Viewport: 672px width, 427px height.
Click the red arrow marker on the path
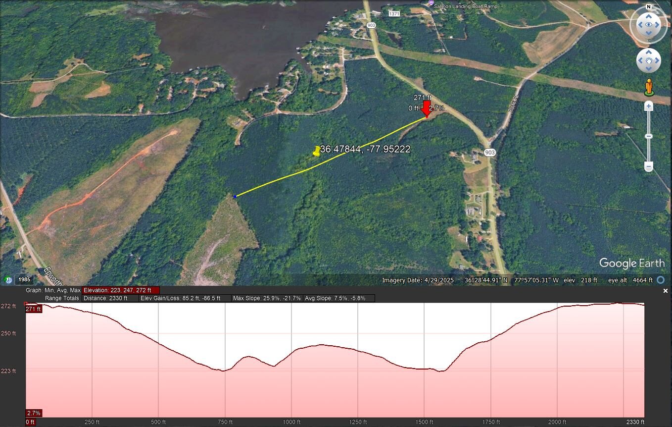tap(426, 109)
